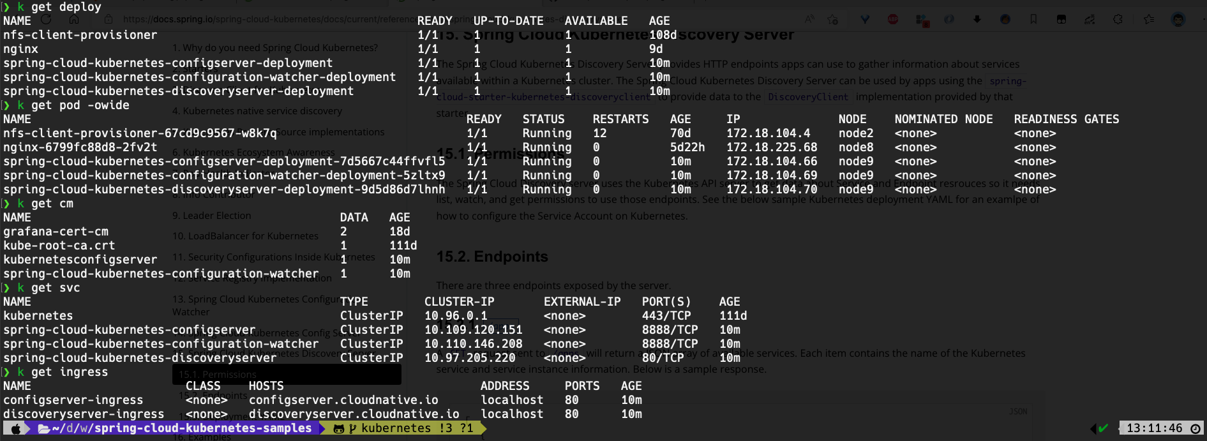
Task: Click the 'k get svc' command line
Action: (49, 288)
